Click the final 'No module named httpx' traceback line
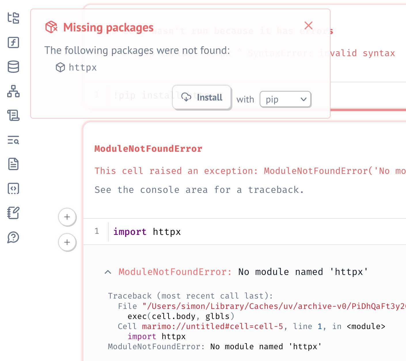The width and height of the screenshot is (406, 361). [215, 346]
